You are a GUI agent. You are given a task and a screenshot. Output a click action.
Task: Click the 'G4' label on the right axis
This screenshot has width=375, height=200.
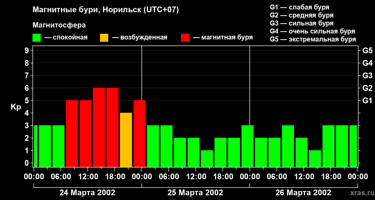tap(367, 63)
